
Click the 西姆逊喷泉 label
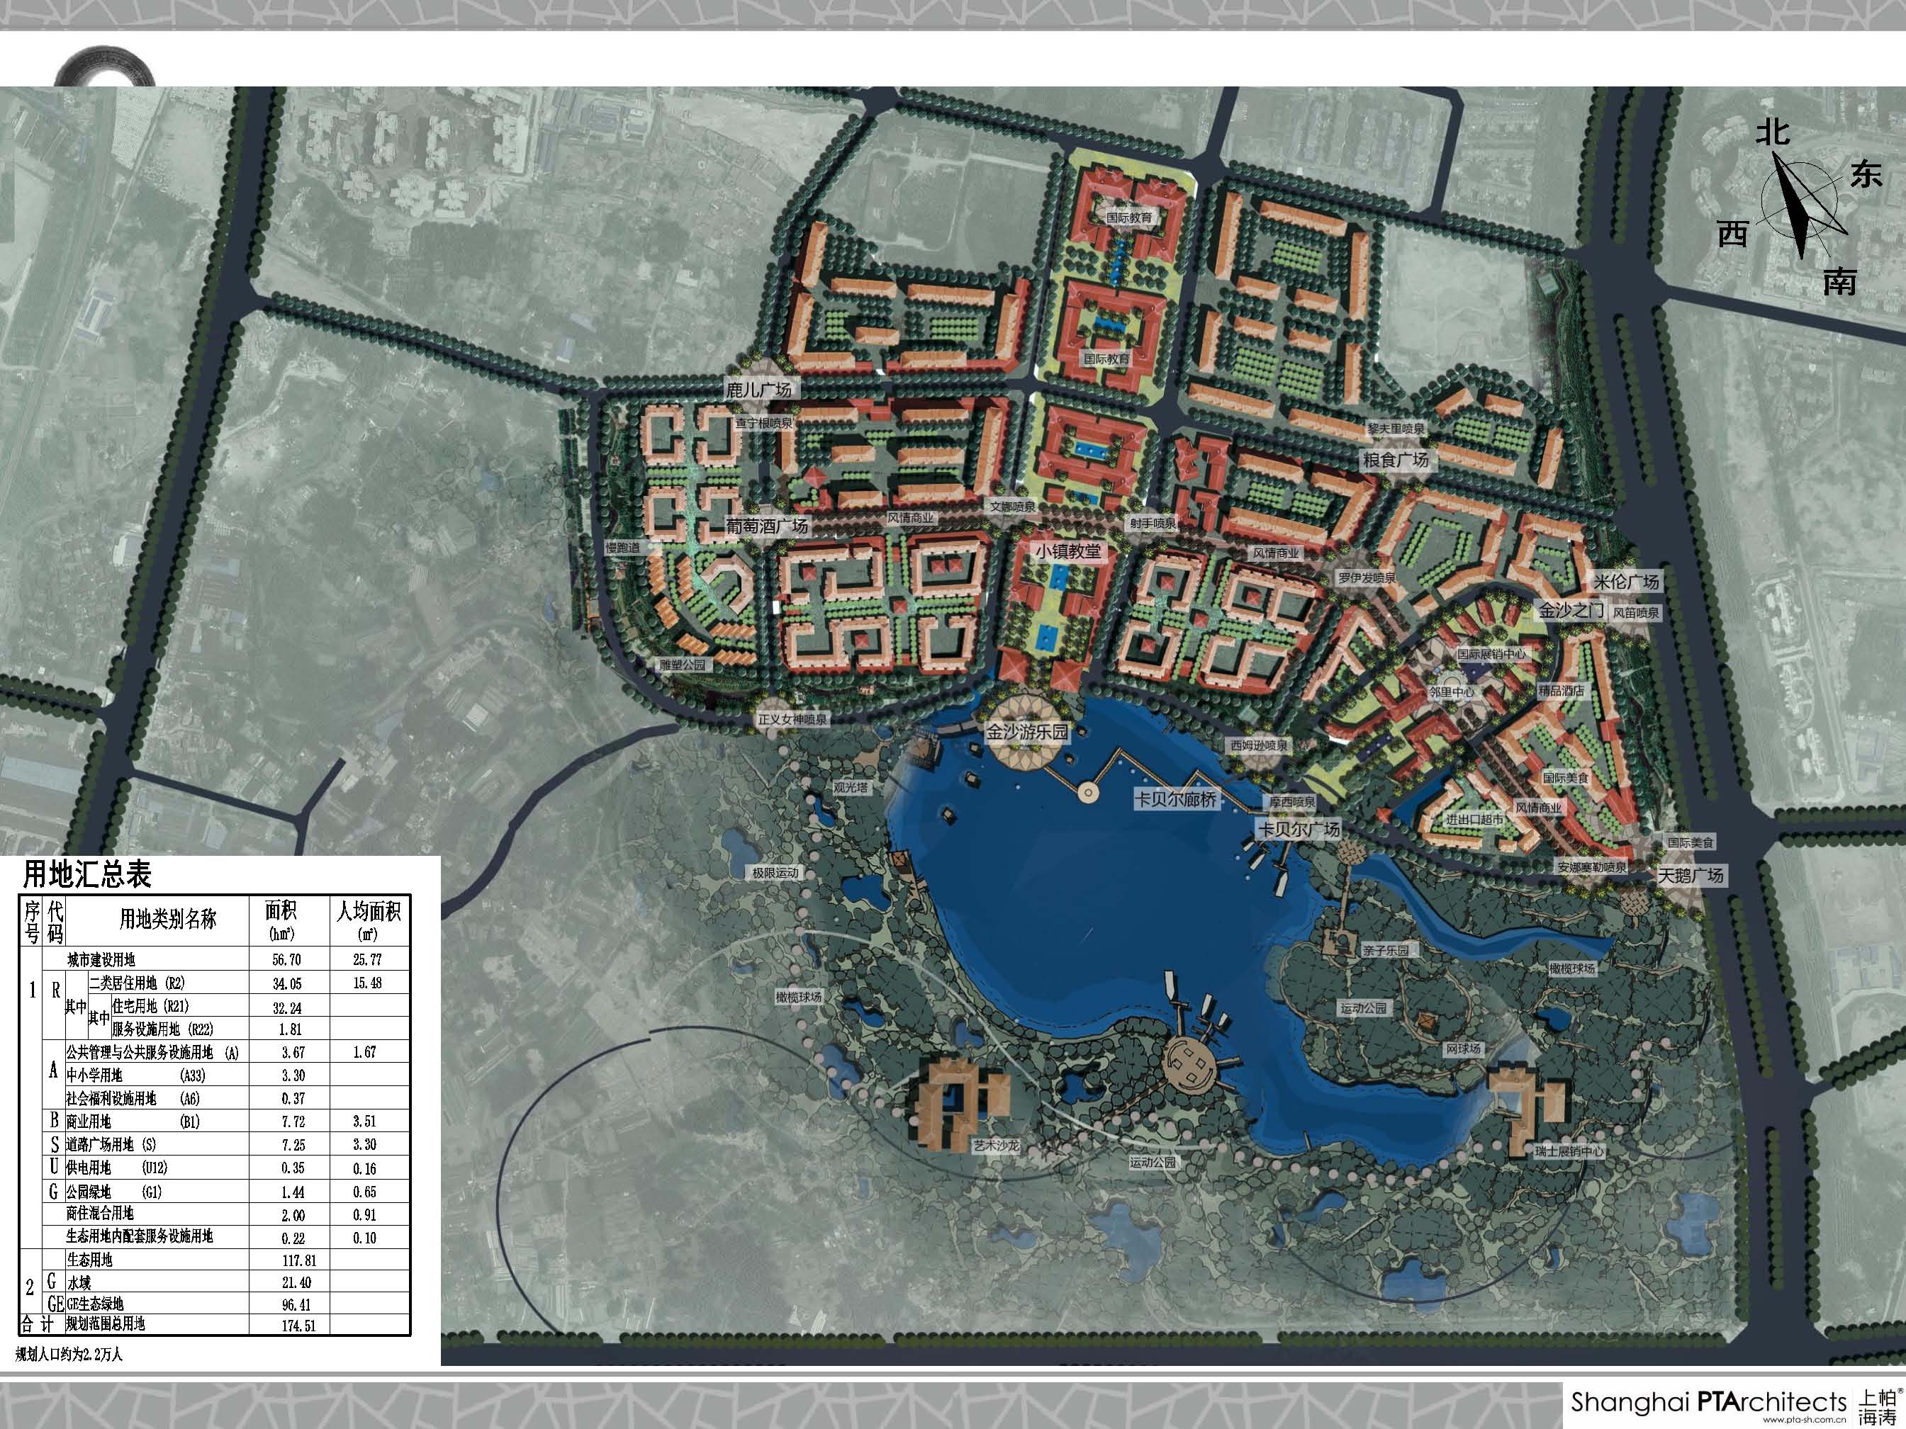click(1259, 745)
